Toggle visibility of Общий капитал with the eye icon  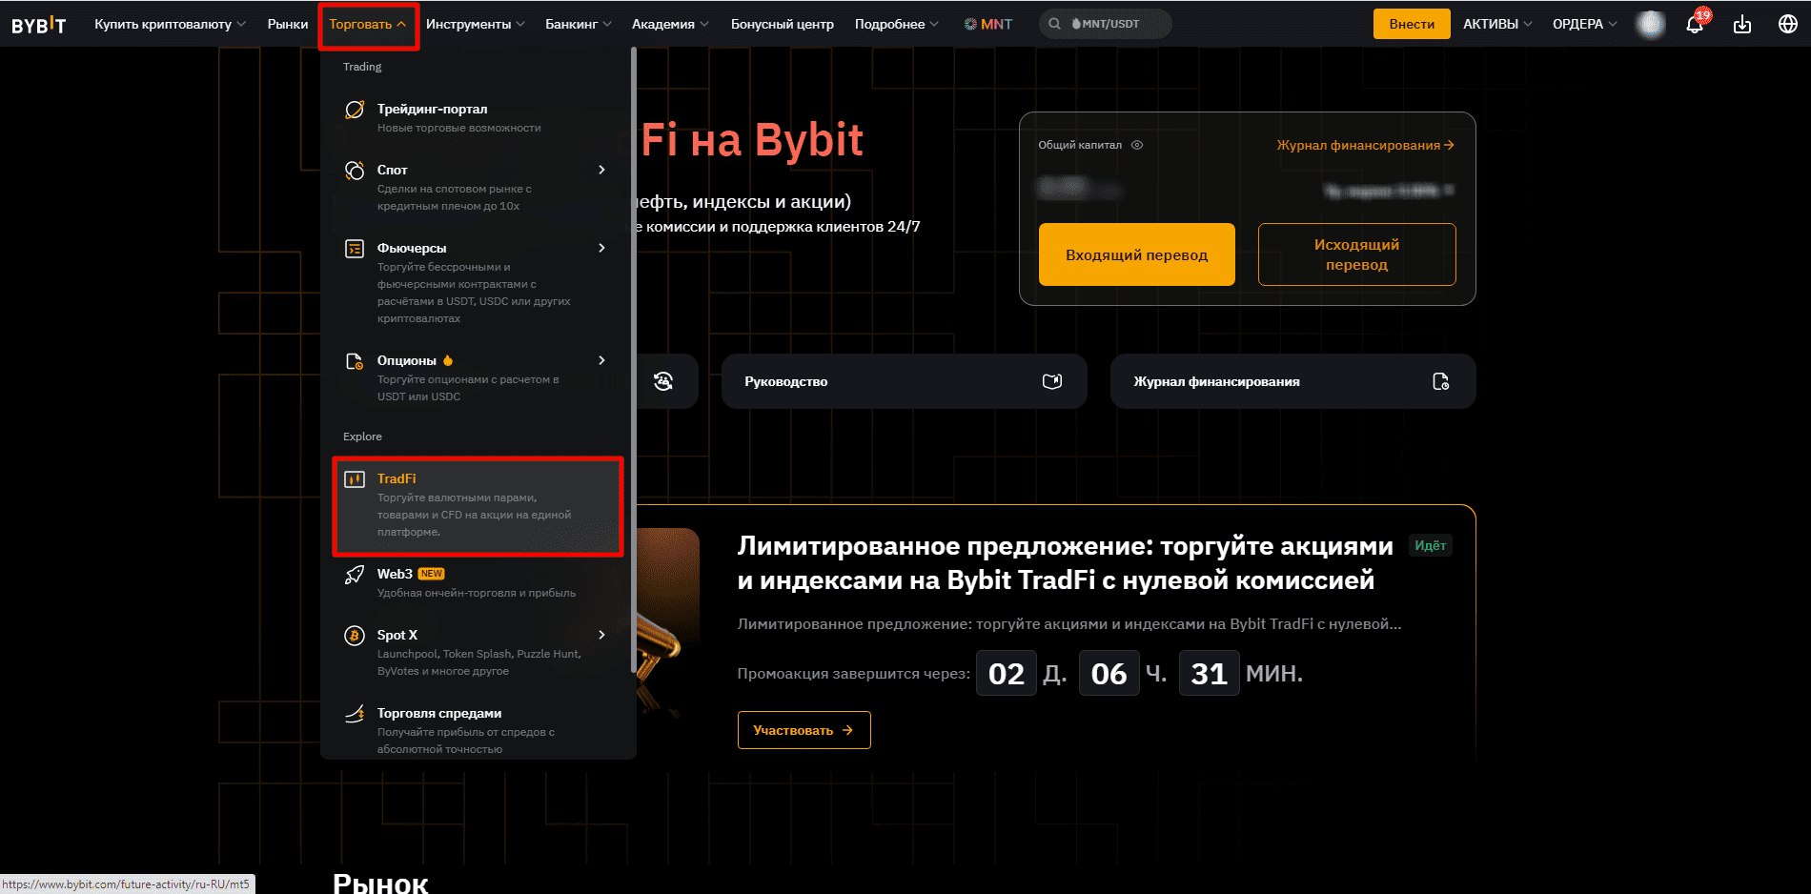coord(1137,145)
